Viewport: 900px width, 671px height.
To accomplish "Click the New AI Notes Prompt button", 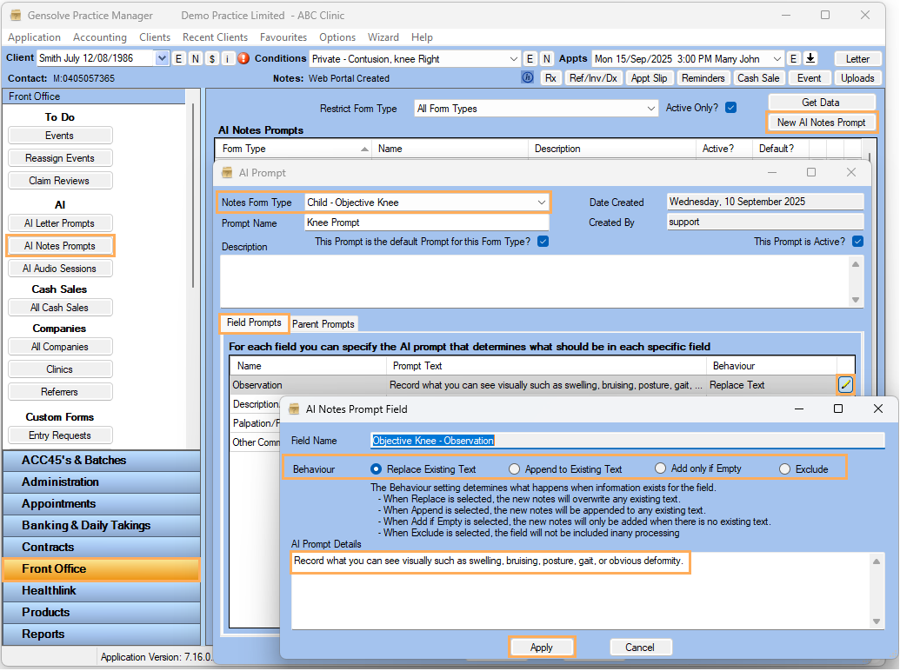I will point(821,123).
